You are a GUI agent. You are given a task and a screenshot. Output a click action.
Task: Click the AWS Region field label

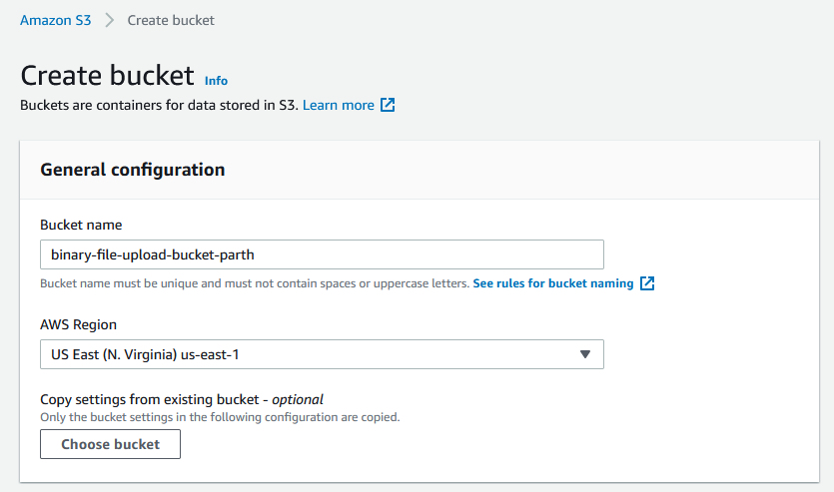pos(78,324)
